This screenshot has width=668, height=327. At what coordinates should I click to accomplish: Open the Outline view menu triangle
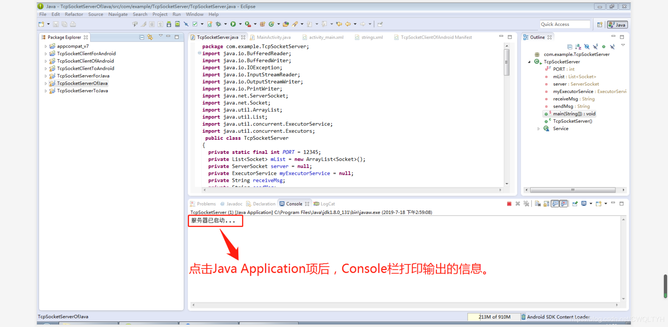(623, 45)
